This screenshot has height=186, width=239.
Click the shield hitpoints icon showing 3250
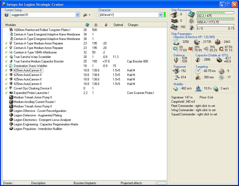176,42
